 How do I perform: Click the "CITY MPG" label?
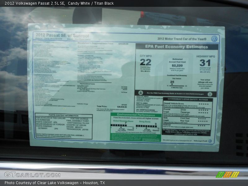coord(145,56)
